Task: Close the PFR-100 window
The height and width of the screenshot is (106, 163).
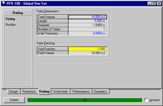Action: click(159, 4)
